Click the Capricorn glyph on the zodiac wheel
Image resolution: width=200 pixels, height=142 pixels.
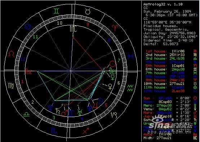114,115
